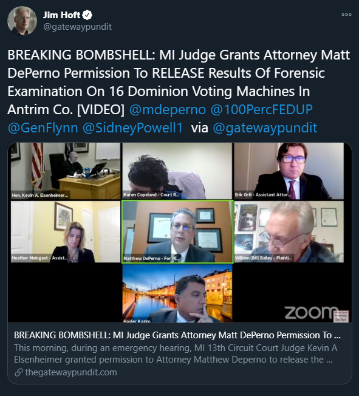Click the Hon. Kevin A. Elsenheimer video tile
The width and height of the screenshot is (359, 396).
tap(66, 171)
